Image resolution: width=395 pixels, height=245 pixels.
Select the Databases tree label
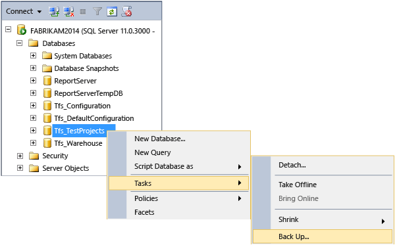59,43
